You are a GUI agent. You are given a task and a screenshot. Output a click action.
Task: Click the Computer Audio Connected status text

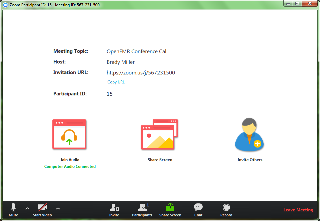(x=70, y=166)
